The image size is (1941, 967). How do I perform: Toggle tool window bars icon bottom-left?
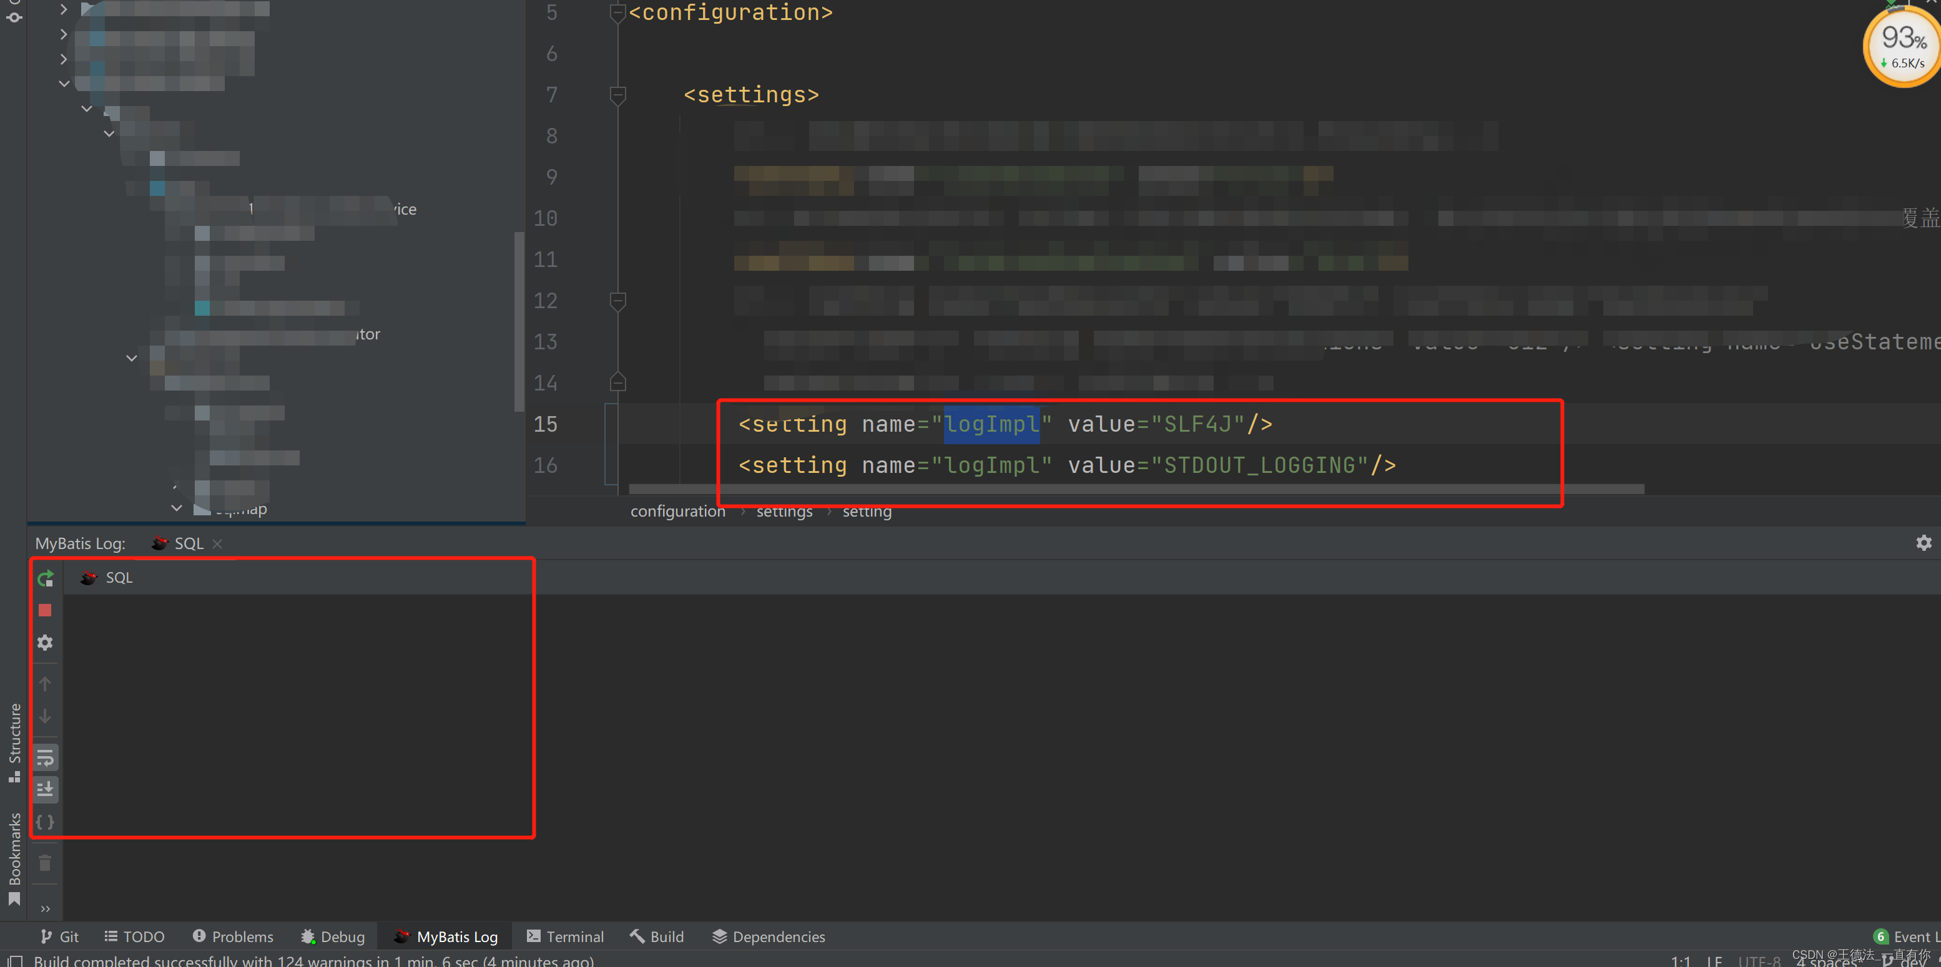click(15, 961)
